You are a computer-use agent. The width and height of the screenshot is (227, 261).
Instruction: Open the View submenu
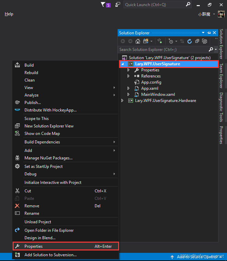click(x=65, y=88)
